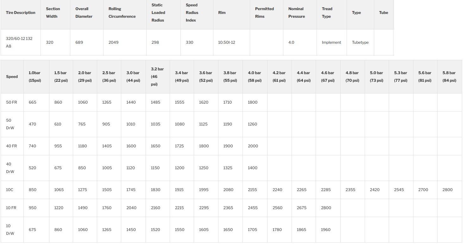Screen dimensions: 466x244
Task: Click load value 2700 in 10C row
Action: [x=423, y=190]
